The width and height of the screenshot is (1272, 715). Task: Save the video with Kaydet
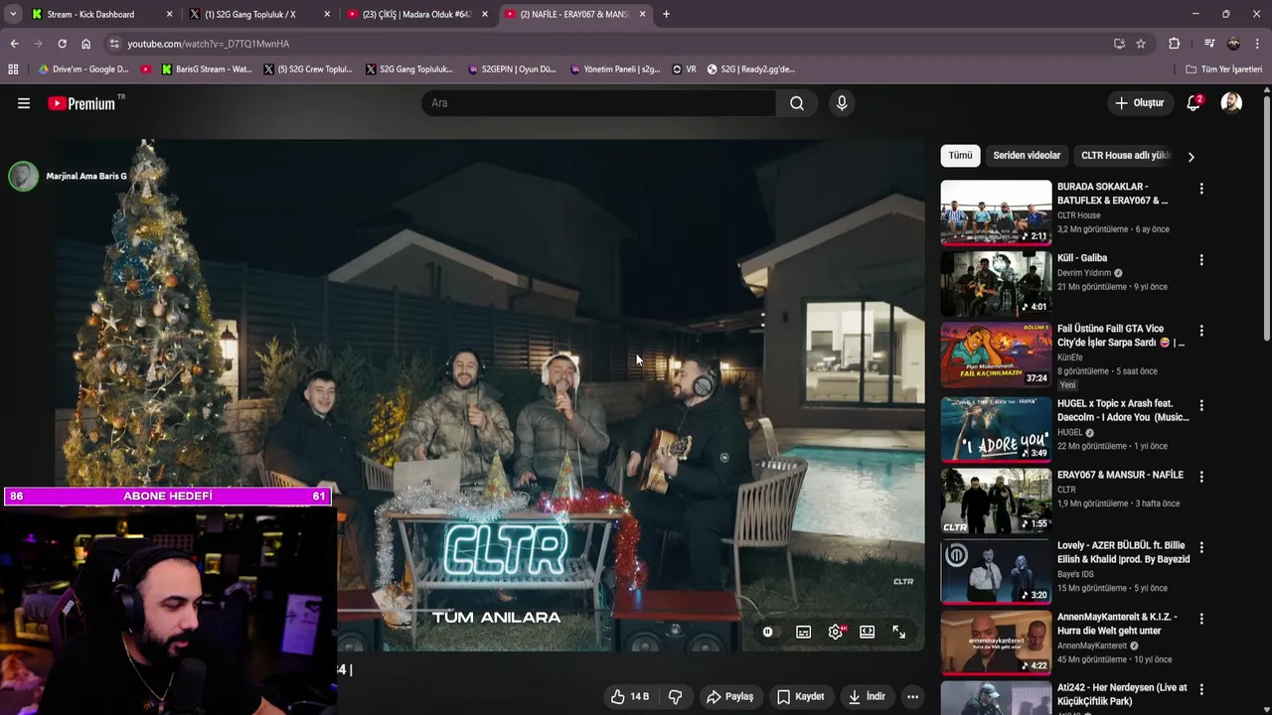point(800,696)
